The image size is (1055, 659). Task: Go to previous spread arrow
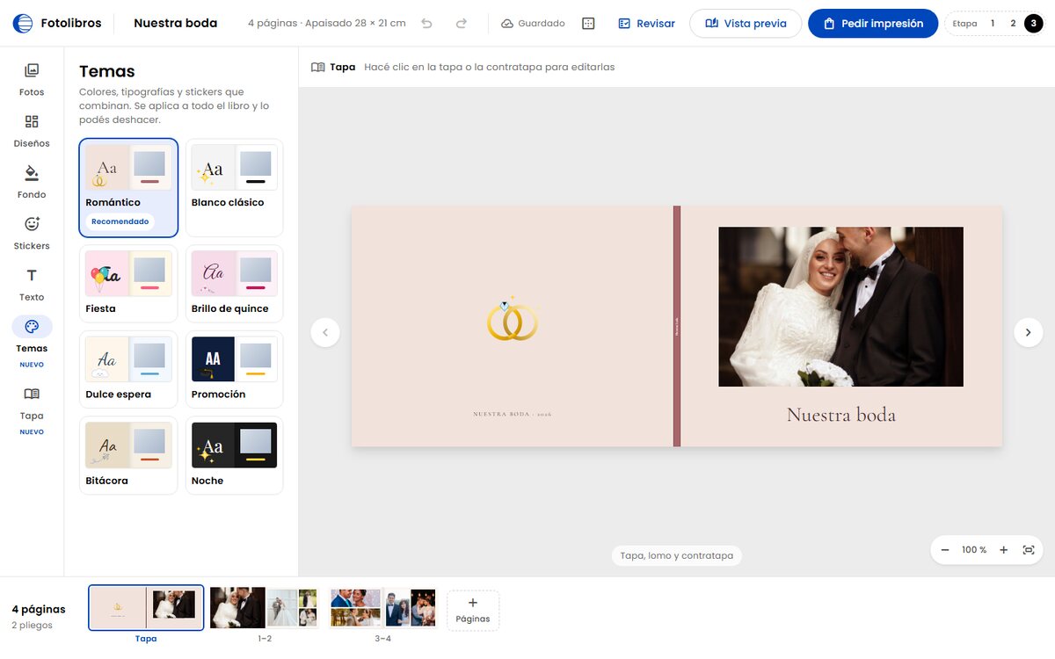click(x=325, y=332)
